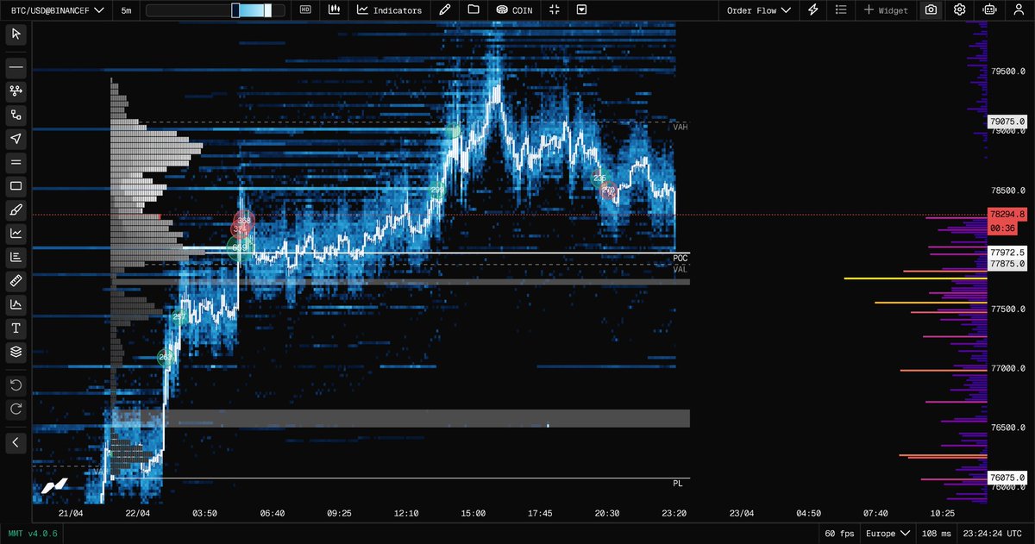Select the multi-node path tool
The image size is (1035, 544).
pos(16,91)
